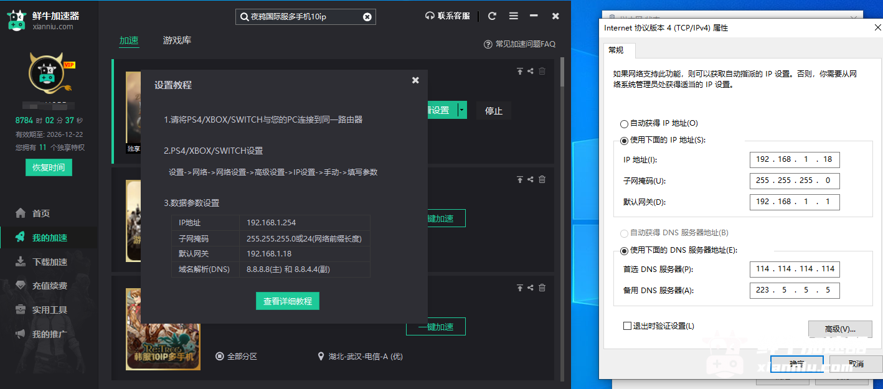
Task: Click the refresh icon in the title bar
Action: [x=492, y=16]
